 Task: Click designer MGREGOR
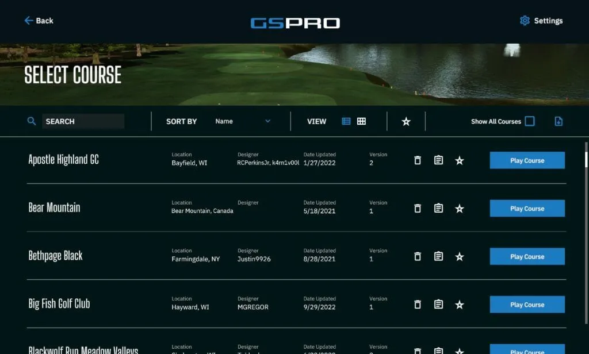(x=253, y=307)
